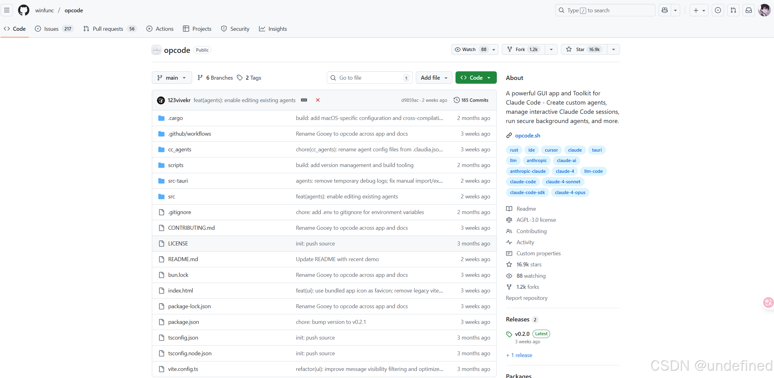Click the v0.2.0 release tag icon
This screenshot has width=774, height=378.
click(x=509, y=334)
